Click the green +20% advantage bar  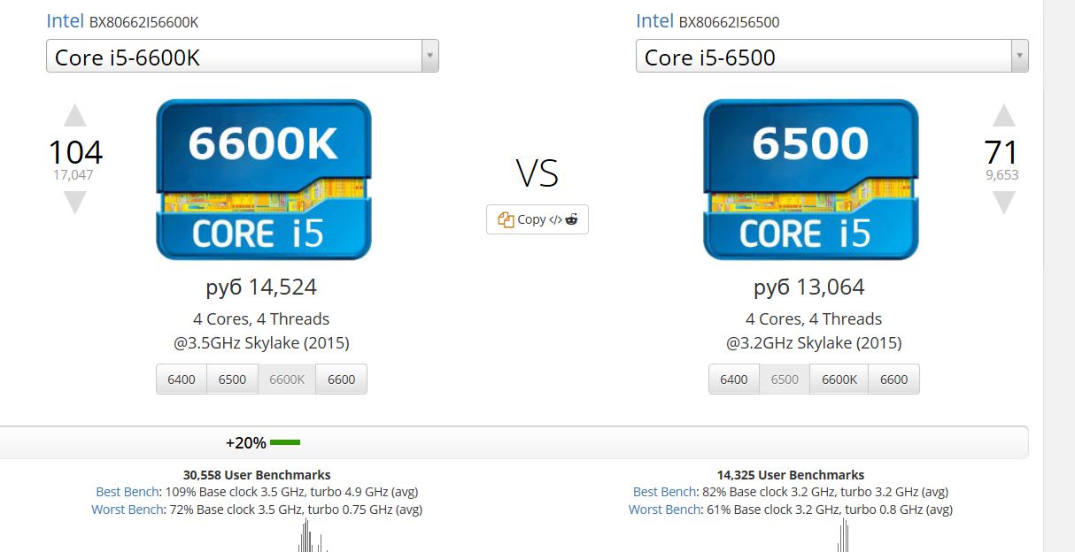(285, 442)
